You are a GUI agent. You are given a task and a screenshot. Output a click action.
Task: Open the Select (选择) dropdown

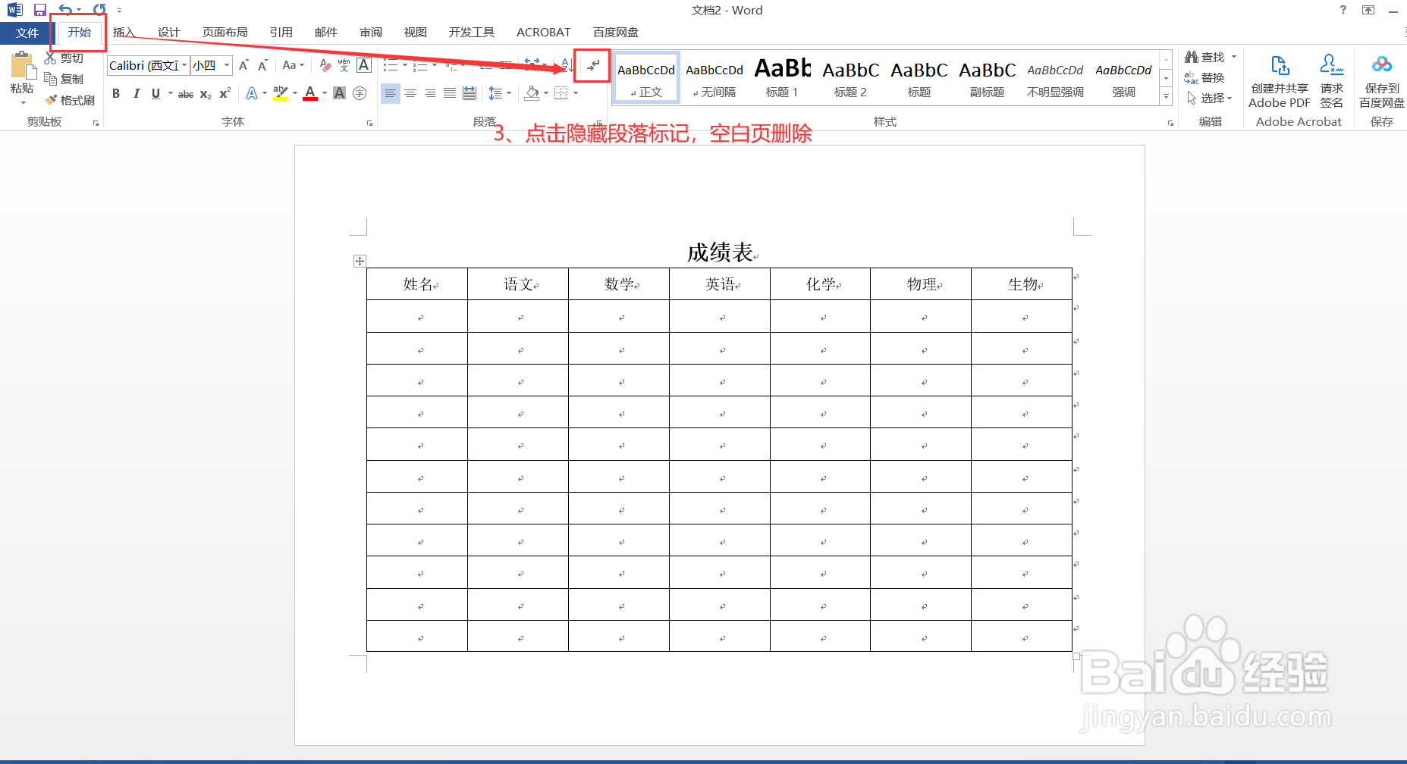pyautogui.click(x=1211, y=99)
